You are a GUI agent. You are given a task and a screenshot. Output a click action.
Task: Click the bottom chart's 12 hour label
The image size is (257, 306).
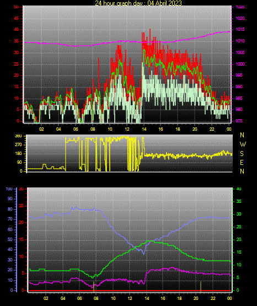click(x=130, y=298)
